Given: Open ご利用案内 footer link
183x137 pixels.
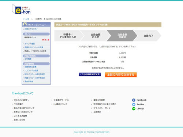Looking at the screenshot, I should (18, 104).
